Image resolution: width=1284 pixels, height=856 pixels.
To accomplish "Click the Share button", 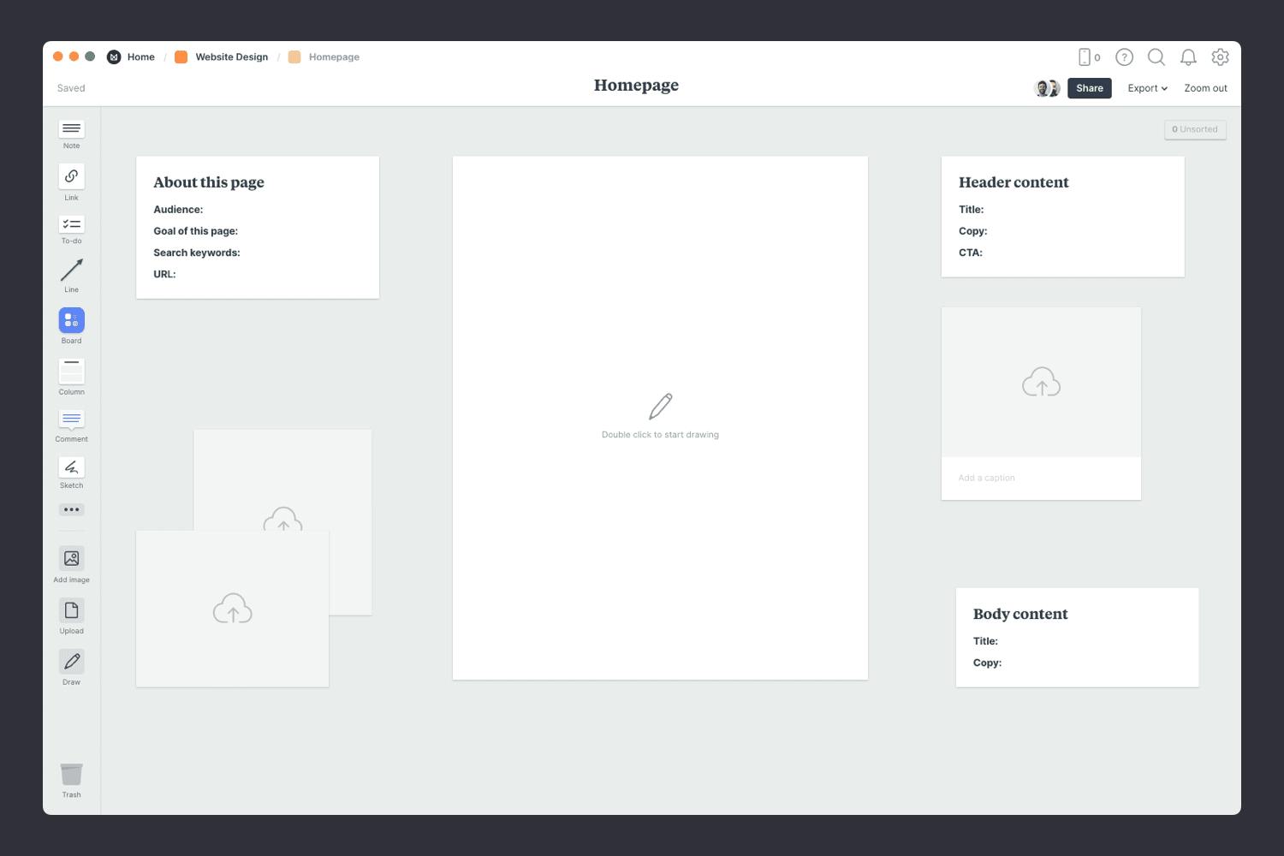I will 1089,87.
